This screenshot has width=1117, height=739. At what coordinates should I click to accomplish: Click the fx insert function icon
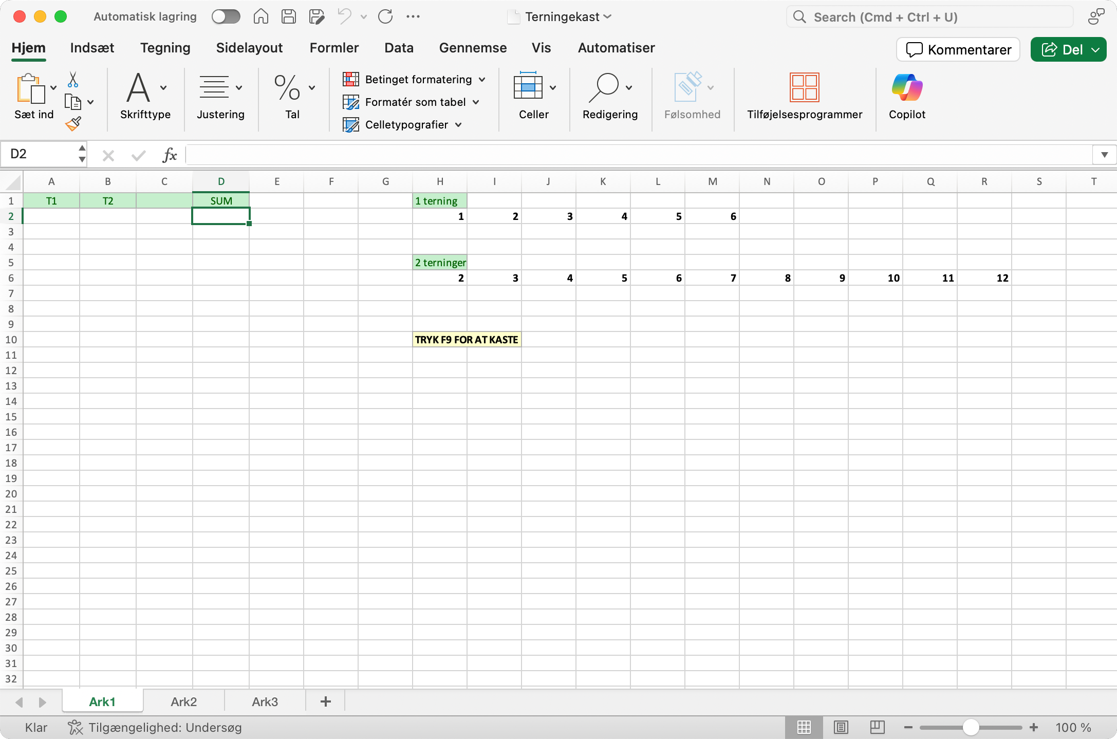tap(170, 155)
